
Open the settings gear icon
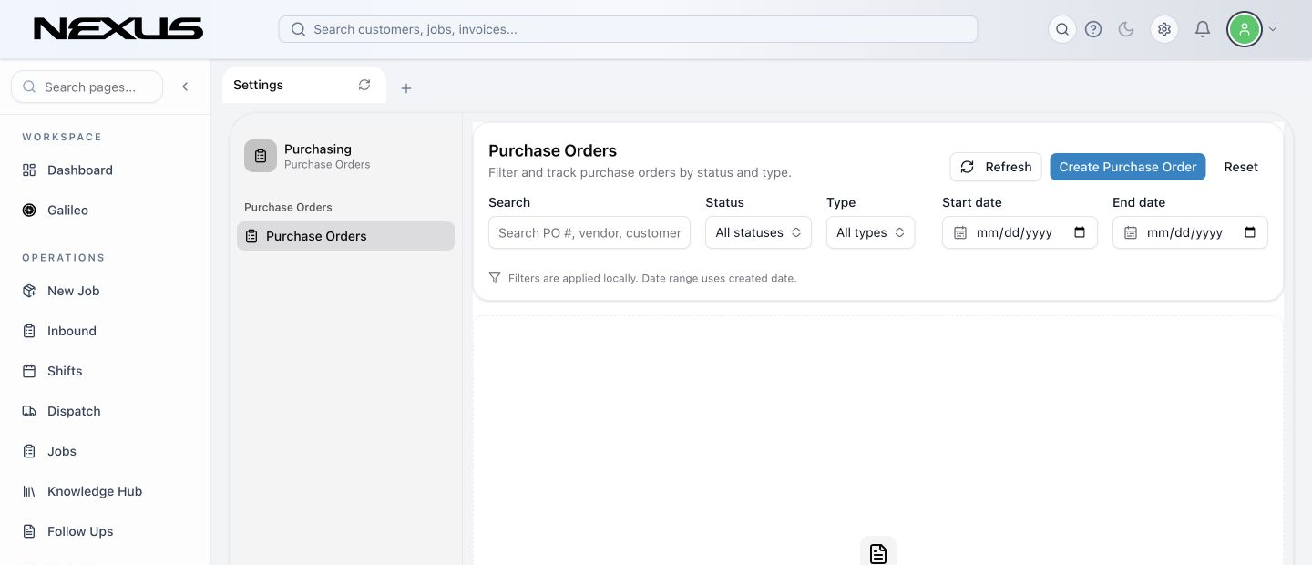1164,29
